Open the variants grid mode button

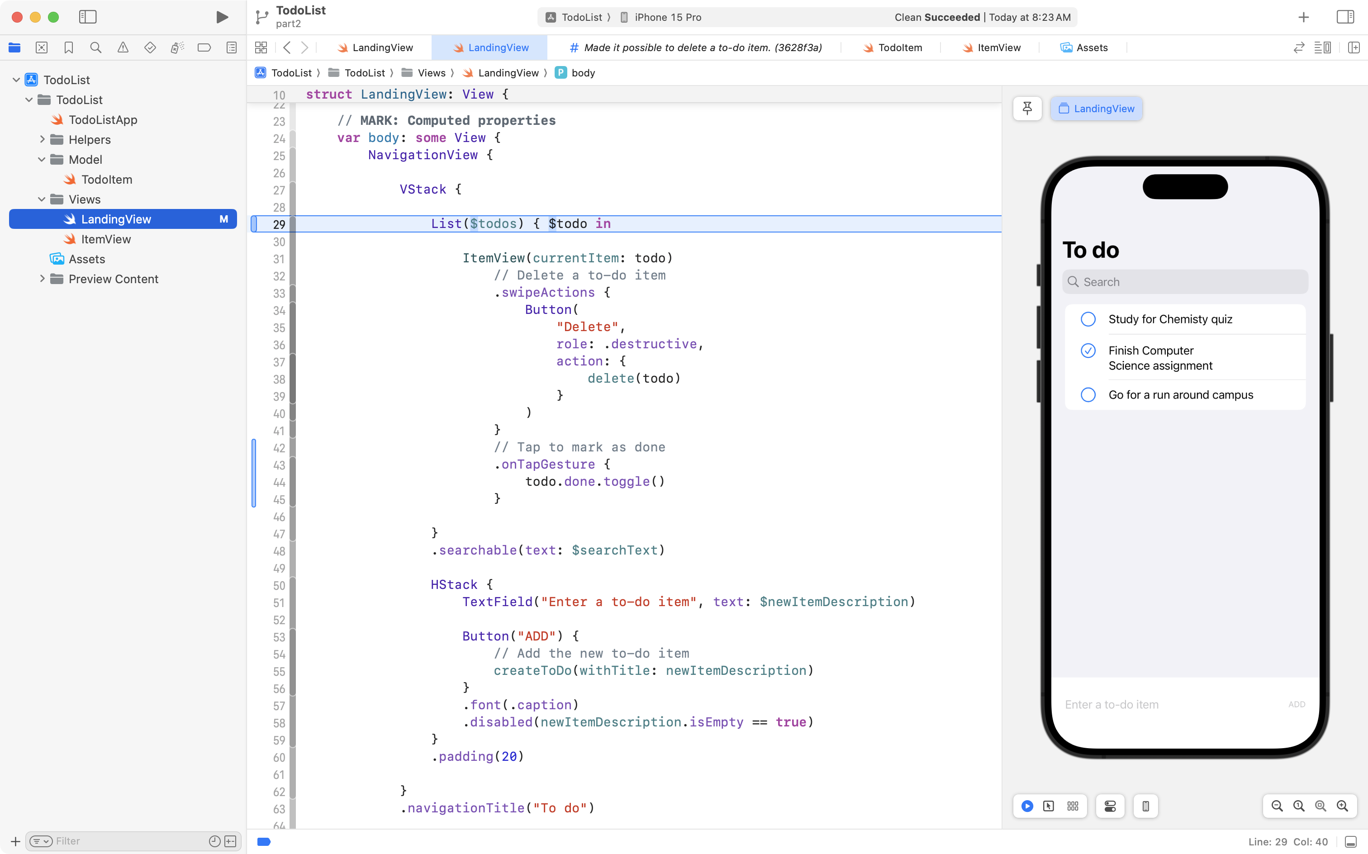[x=1073, y=806]
